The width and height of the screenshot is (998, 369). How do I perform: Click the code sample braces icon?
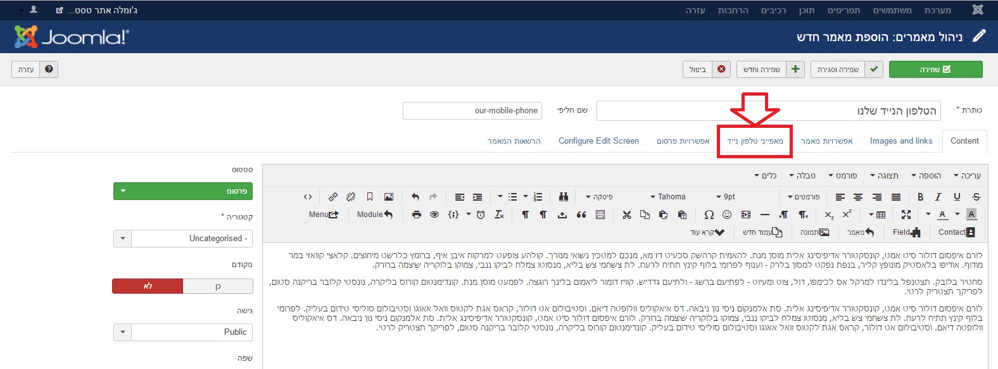point(453,215)
